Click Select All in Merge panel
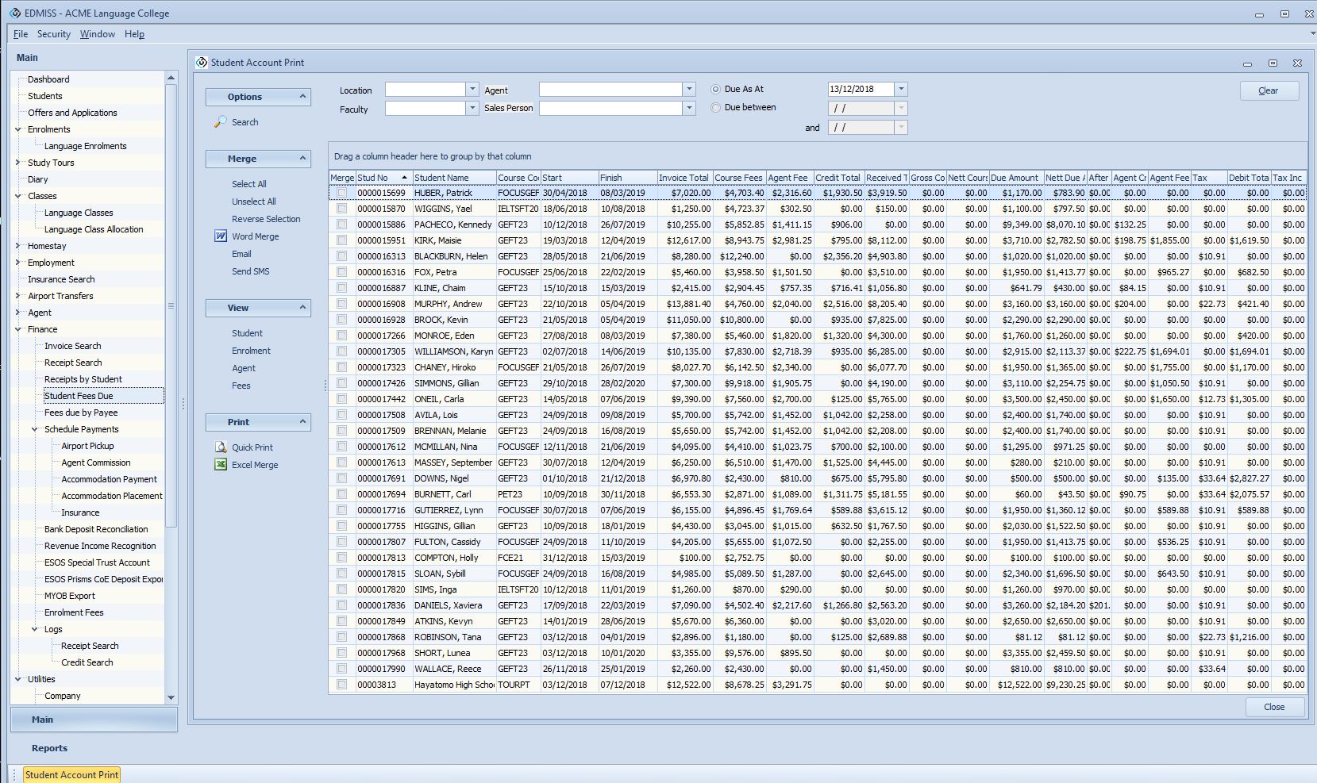 pyautogui.click(x=248, y=184)
